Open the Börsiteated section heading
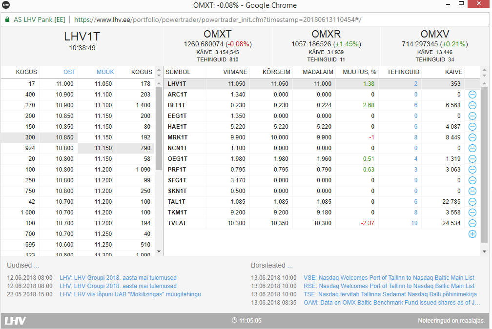 point(272,265)
